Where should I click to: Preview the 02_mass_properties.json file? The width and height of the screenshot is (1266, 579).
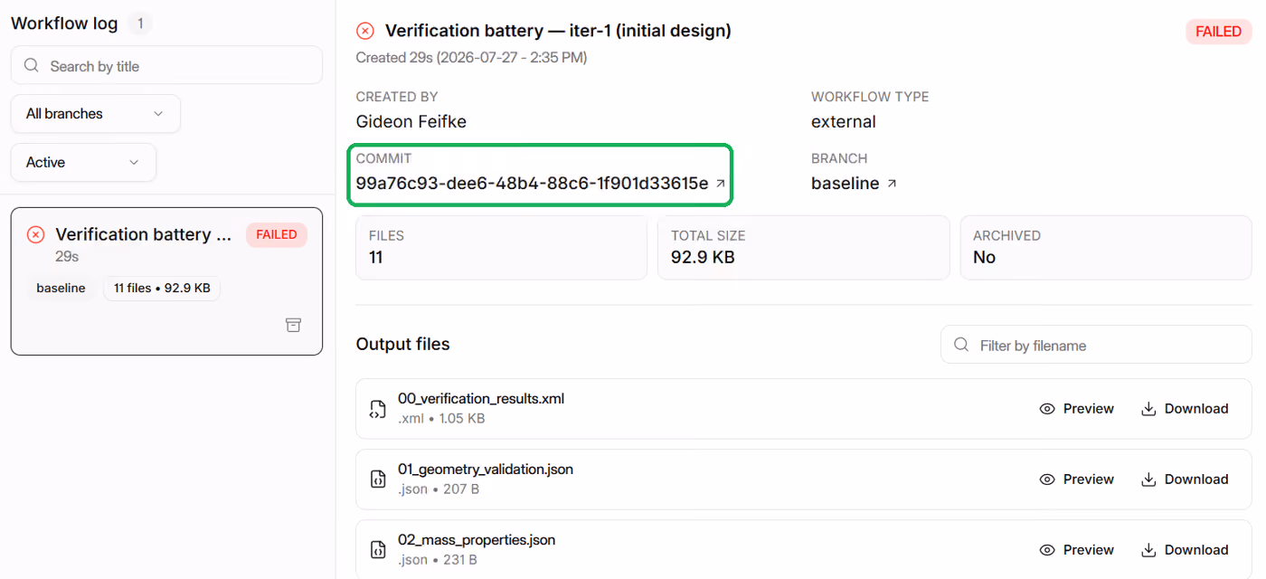coord(1077,550)
